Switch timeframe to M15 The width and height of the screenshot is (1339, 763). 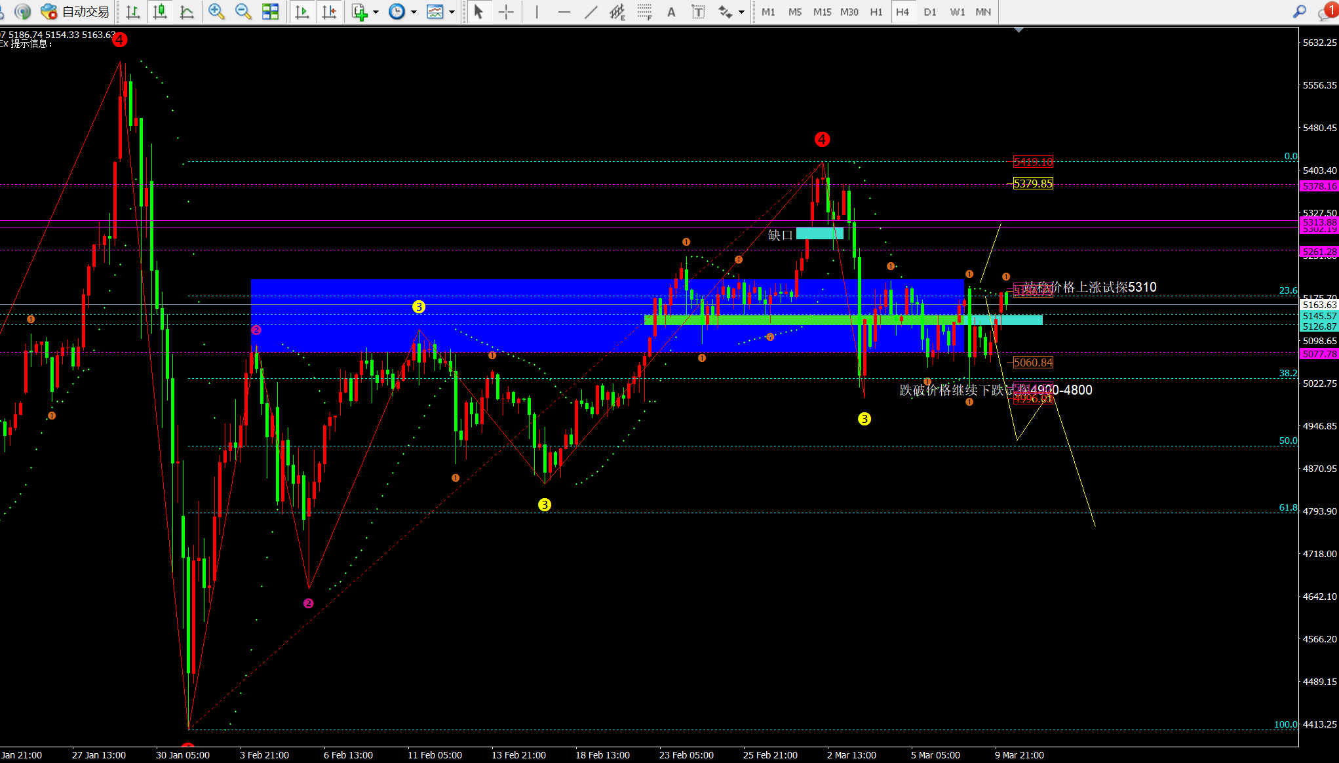pyautogui.click(x=822, y=12)
